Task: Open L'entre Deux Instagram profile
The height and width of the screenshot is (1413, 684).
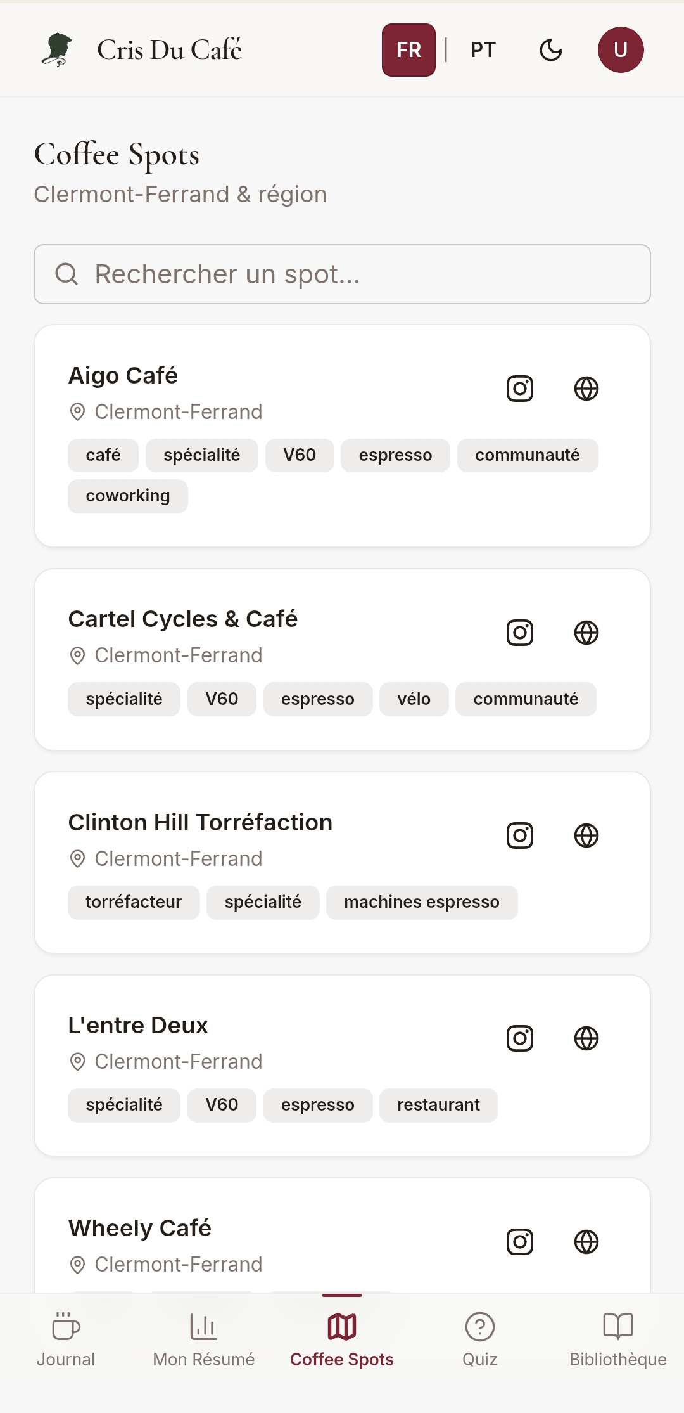Action: (520, 1038)
